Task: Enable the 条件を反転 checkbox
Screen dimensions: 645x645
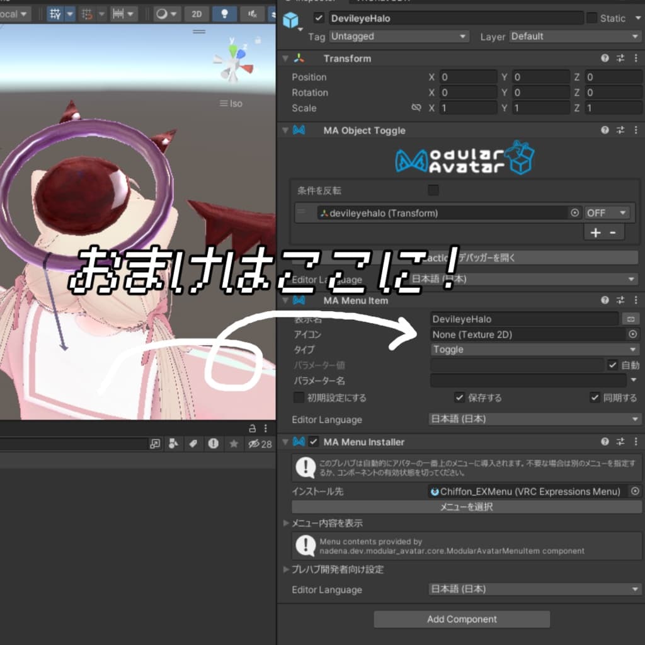Action: click(x=433, y=190)
